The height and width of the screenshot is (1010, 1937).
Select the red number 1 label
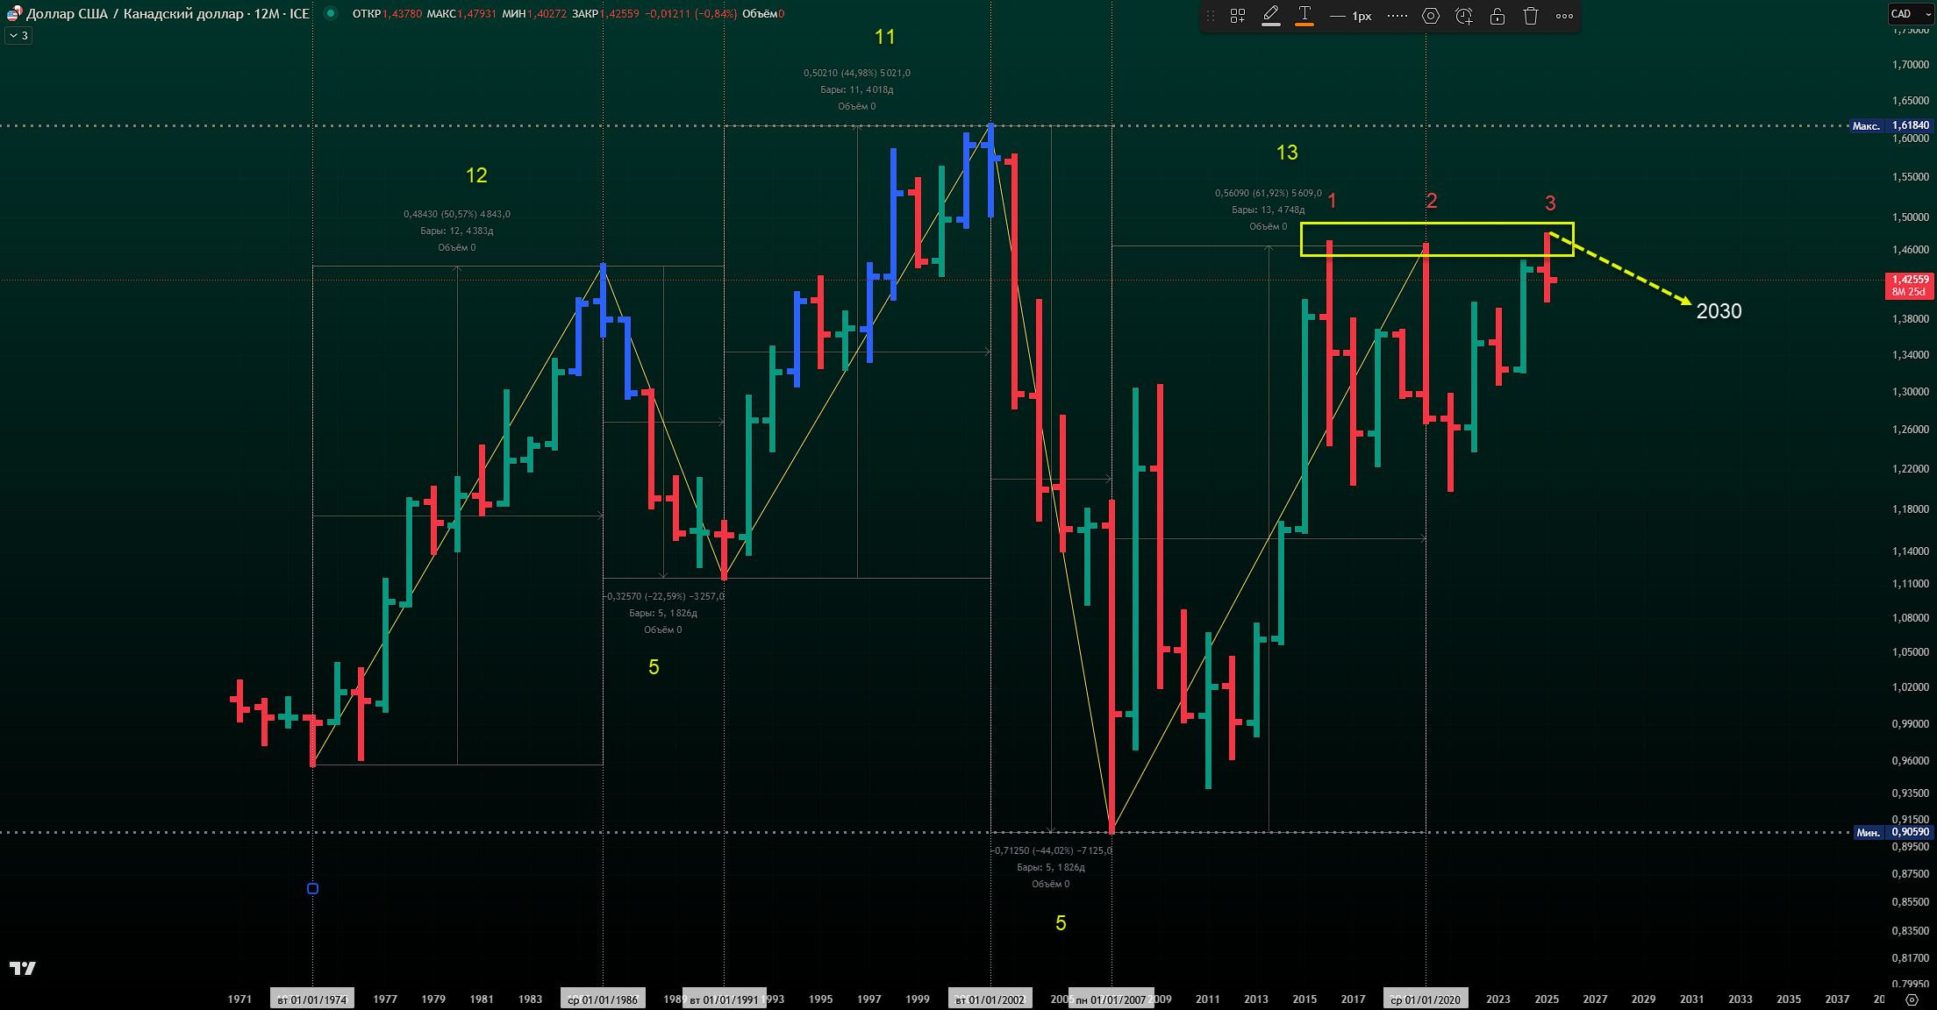point(1332,201)
